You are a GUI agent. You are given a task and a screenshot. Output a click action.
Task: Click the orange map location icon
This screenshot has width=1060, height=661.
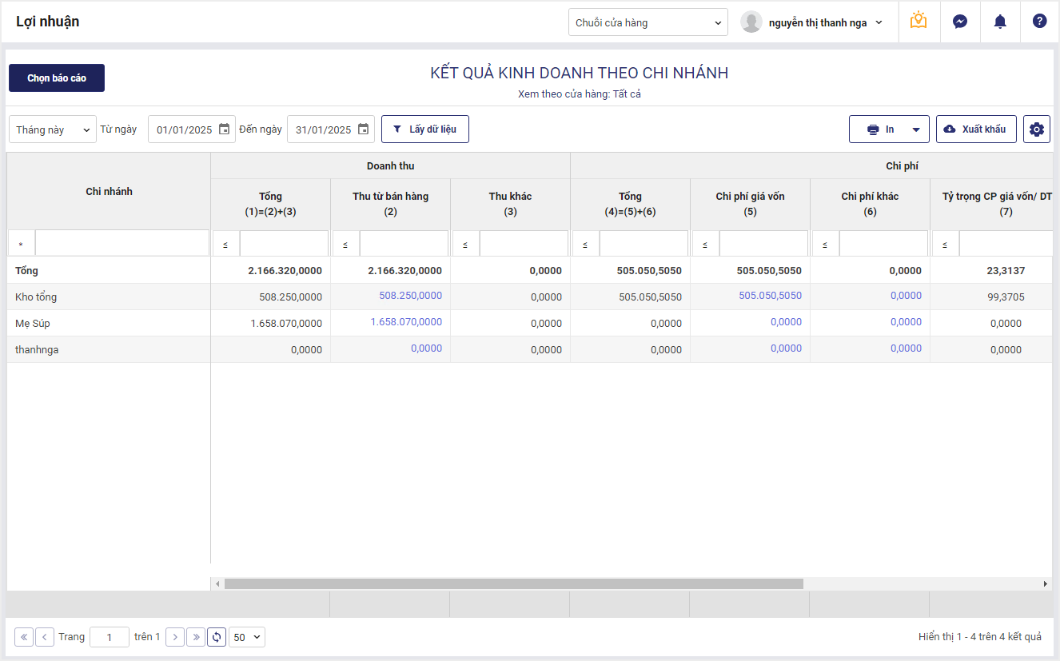(x=919, y=21)
